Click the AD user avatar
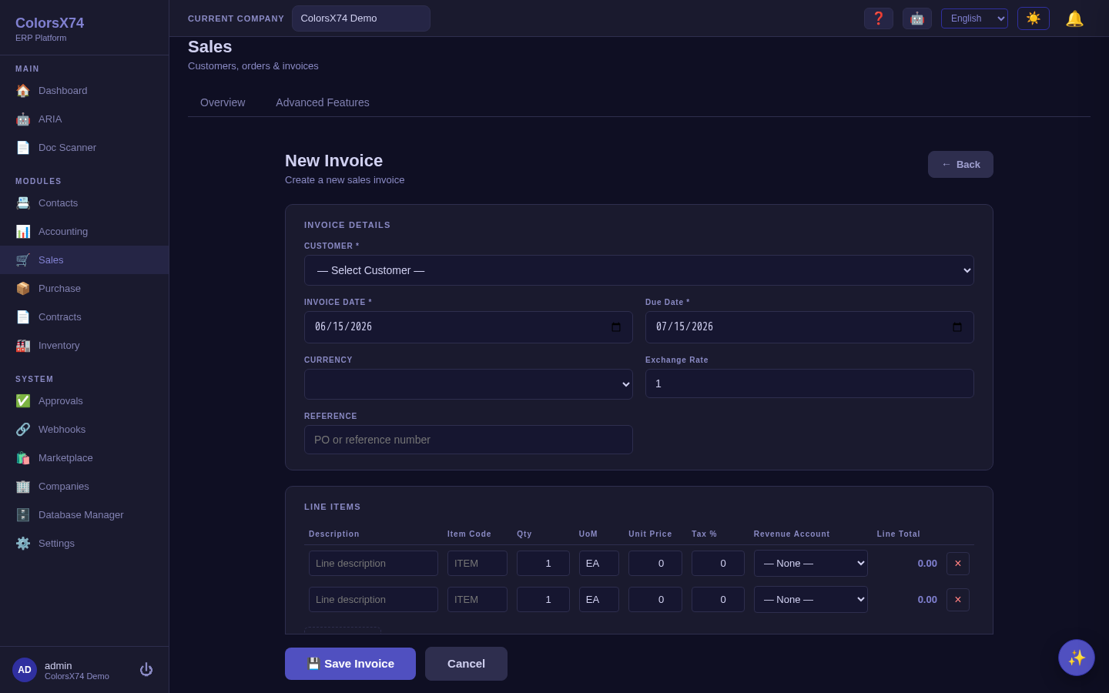 tap(25, 670)
